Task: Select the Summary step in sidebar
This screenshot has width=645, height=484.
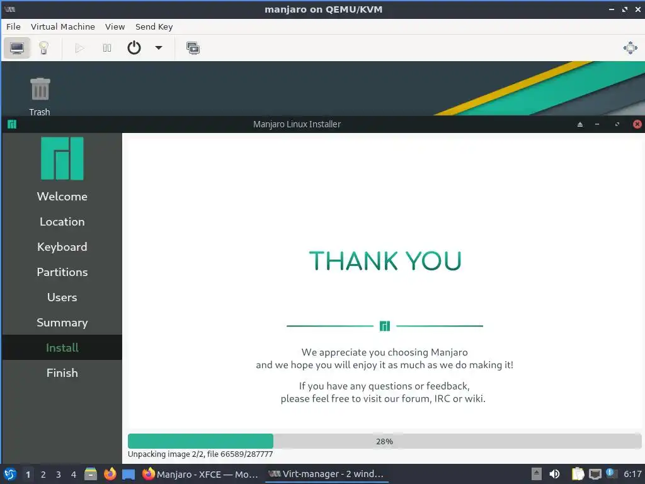Action: coord(62,323)
